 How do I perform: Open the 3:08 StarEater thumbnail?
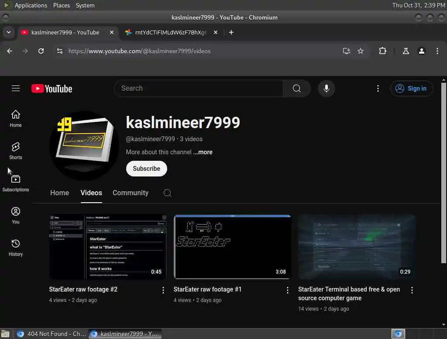(x=232, y=247)
